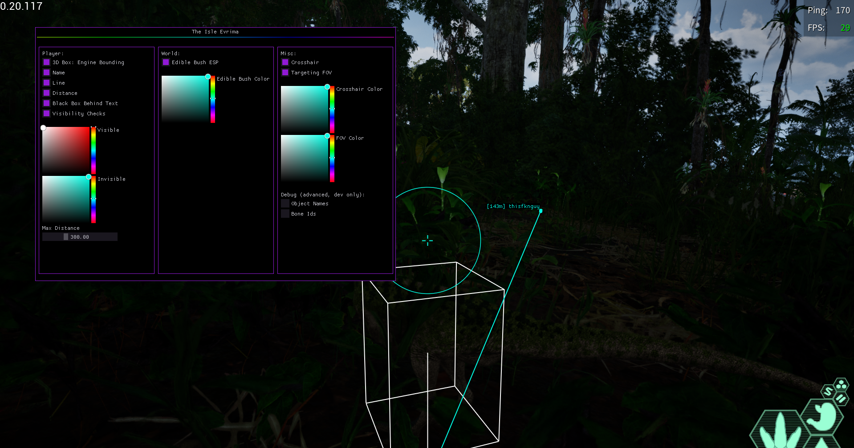Viewport: 854px width, 448px height.
Task: Pick a shade in the Invisible color square
Action: coord(66,199)
